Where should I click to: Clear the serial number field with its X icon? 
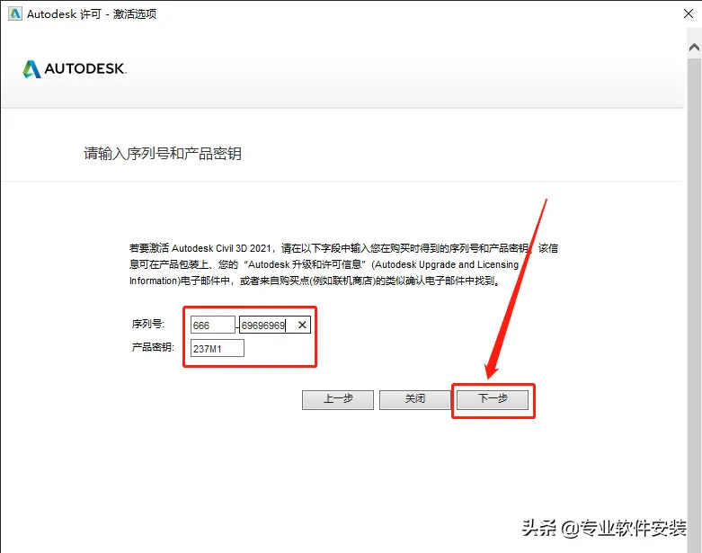click(x=303, y=326)
